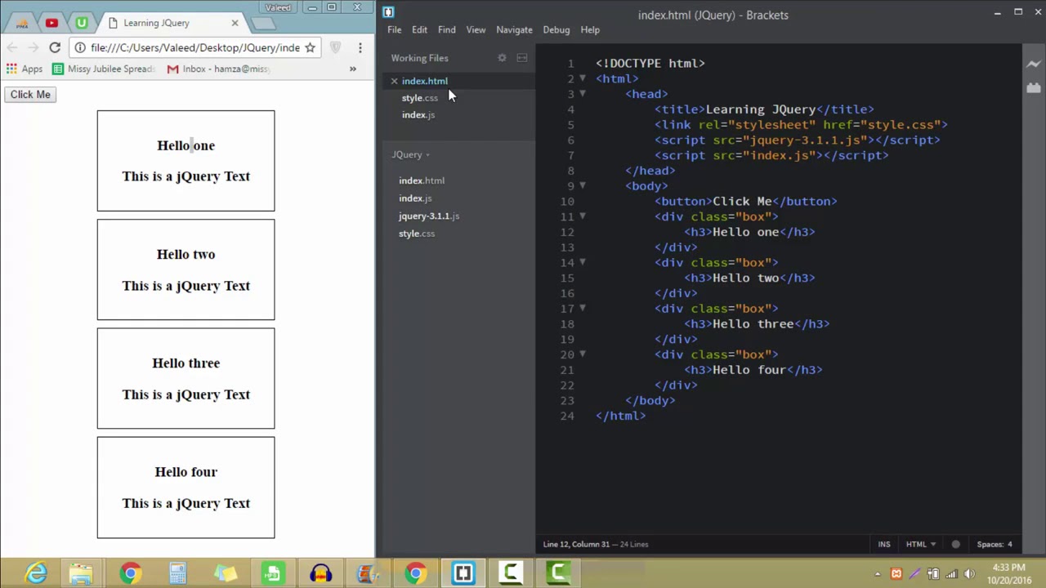The image size is (1046, 588).
Task: Open the Apps shortcut in the bookmarks bar
Action: point(25,69)
